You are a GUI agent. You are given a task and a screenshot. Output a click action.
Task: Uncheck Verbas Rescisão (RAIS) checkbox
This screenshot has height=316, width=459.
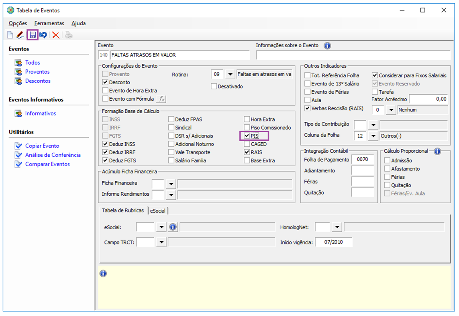pos(308,108)
